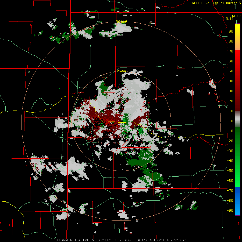Click the bright red color bar segment

coord(237,58)
